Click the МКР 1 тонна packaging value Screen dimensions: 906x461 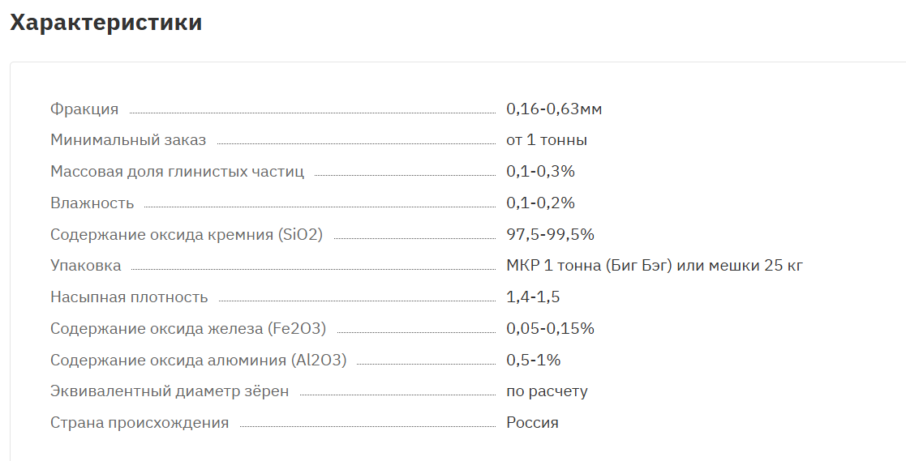click(655, 266)
